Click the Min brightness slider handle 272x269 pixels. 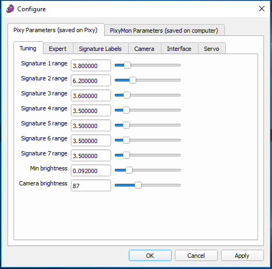(x=129, y=170)
